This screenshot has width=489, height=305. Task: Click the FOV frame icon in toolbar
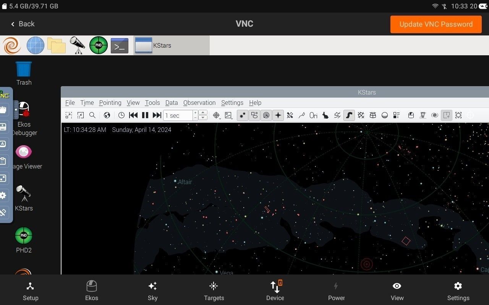458,115
